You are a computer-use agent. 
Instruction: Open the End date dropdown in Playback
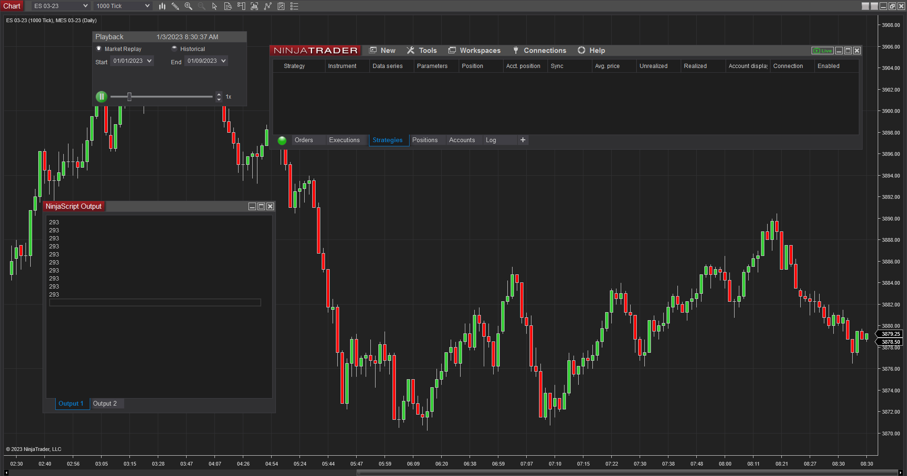coord(206,61)
